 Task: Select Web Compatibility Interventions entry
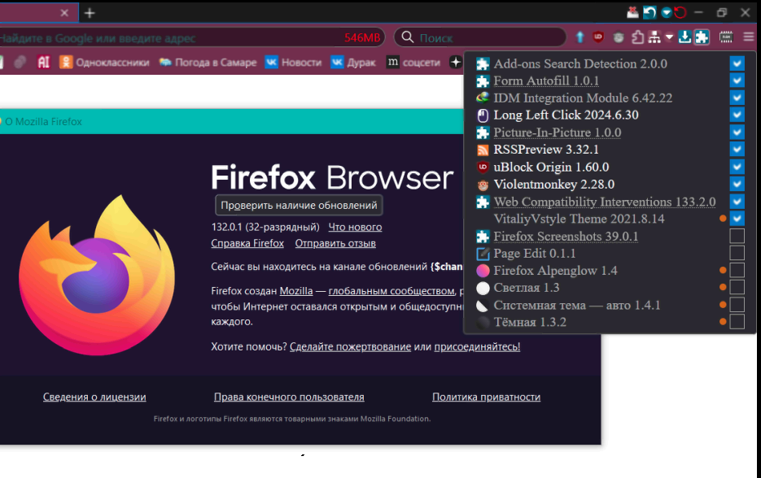click(x=605, y=202)
